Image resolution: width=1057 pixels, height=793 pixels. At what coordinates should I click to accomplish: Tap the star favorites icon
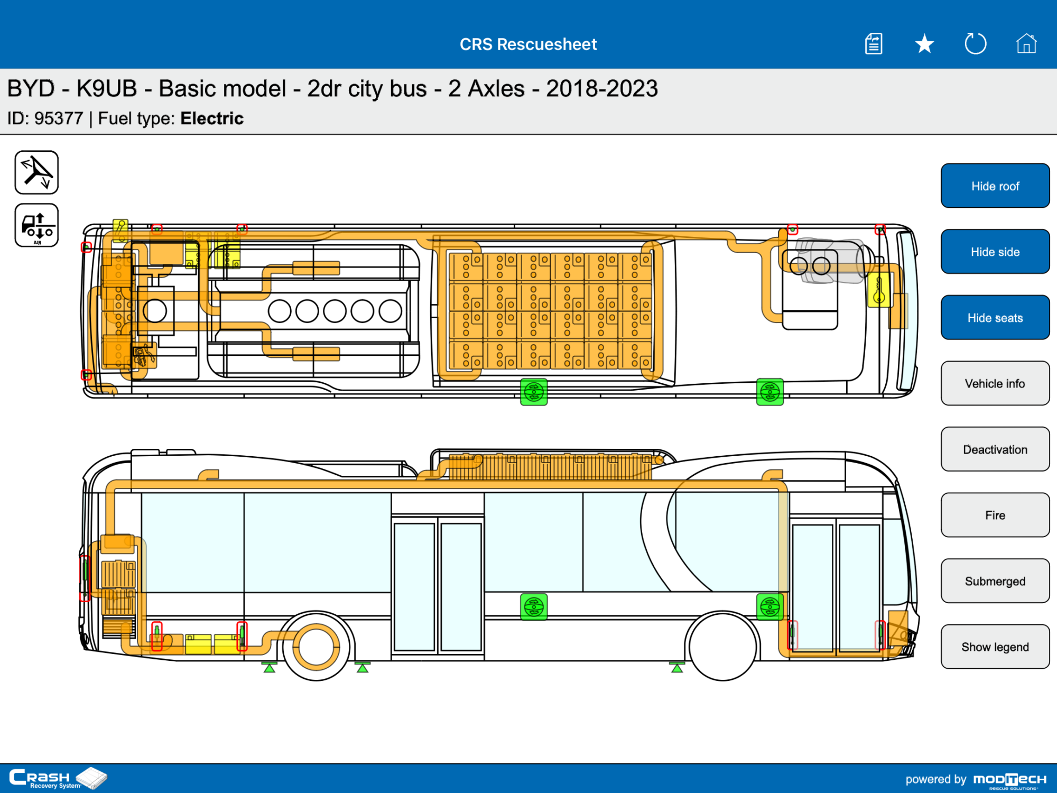(x=924, y=44)
